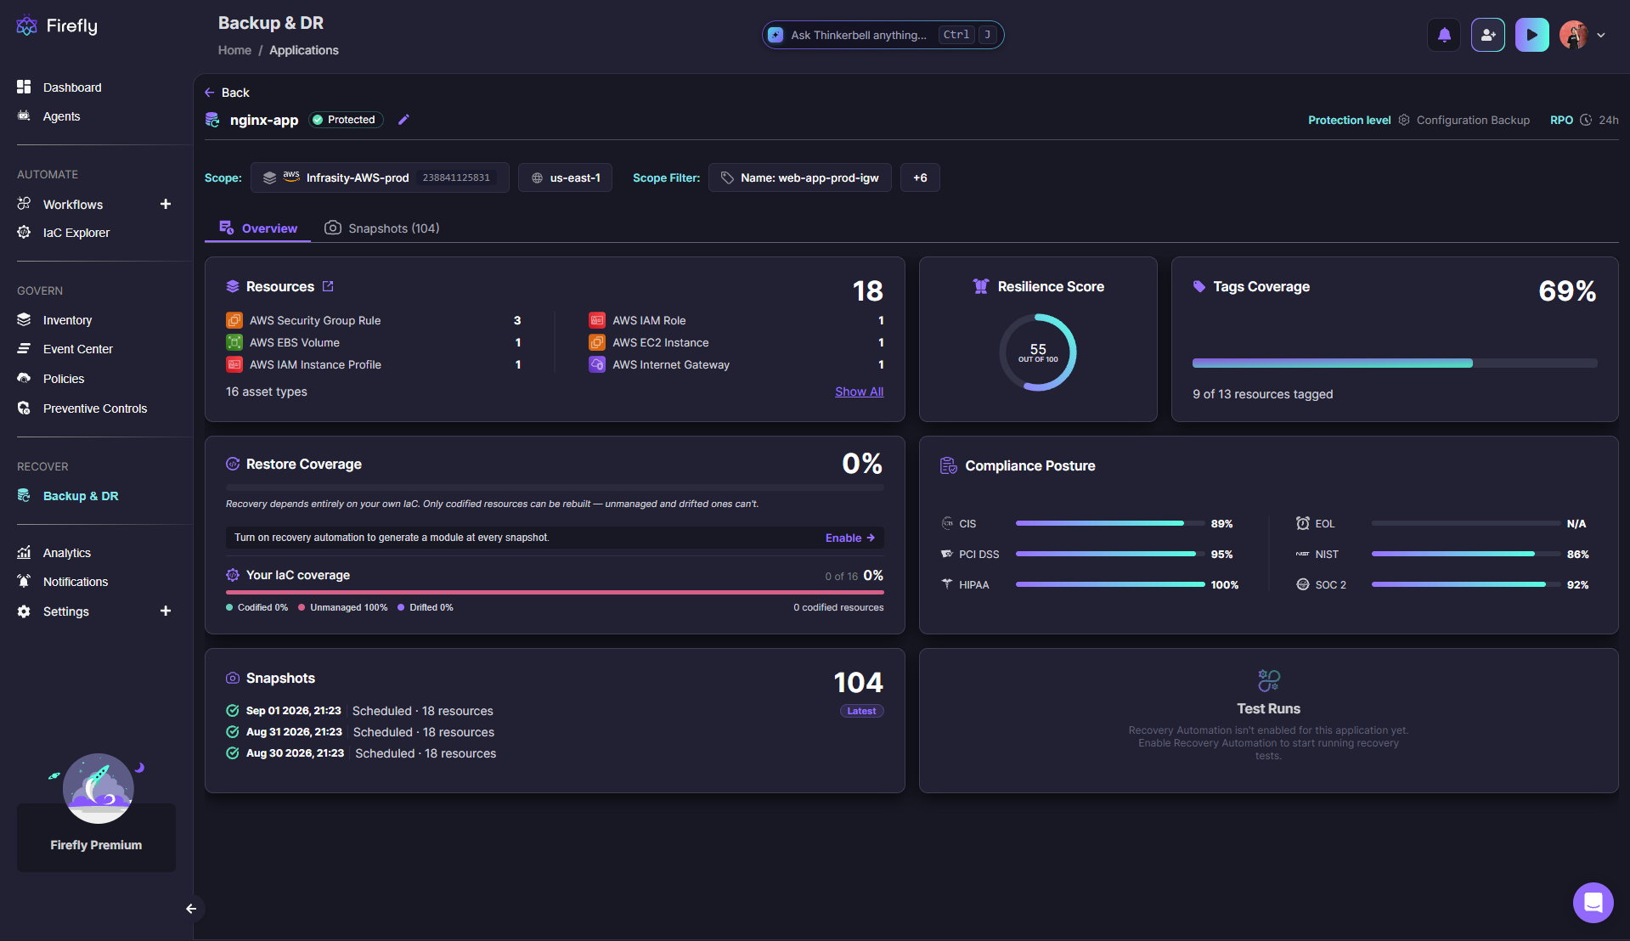Viewport: 1630px width, 941px height.
Task: Click the AWS IAM Instance Profile icon
Action: [x=234, y=364]
